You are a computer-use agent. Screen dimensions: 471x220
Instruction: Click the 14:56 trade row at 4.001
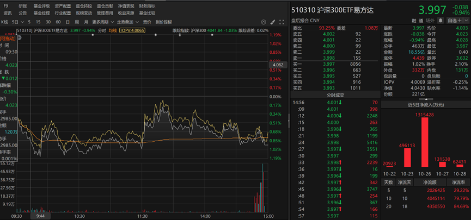(335, 102)
